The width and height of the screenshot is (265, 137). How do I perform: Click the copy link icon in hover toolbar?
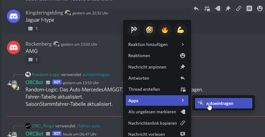click(x=238, y=8)
